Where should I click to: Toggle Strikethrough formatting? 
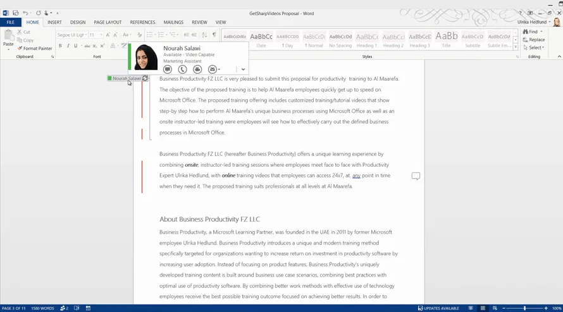point(87,45)
